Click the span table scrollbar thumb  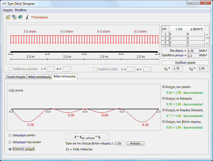point(207,38)
